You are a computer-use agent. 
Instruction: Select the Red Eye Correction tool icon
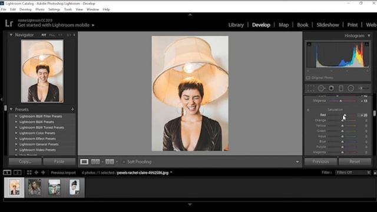(331, 88)
